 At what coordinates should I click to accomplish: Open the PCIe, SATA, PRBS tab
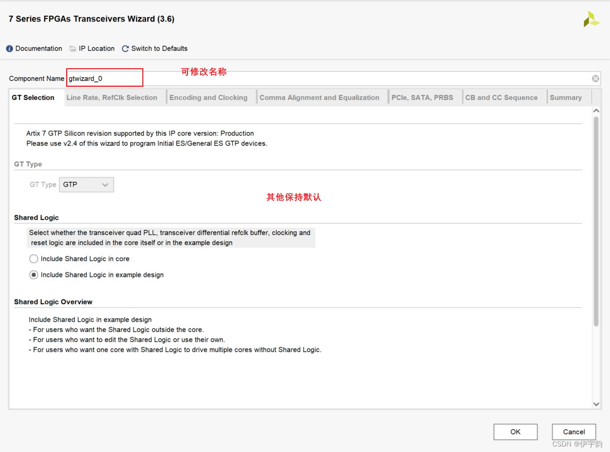pyautogui.click(x=422, y=98)
